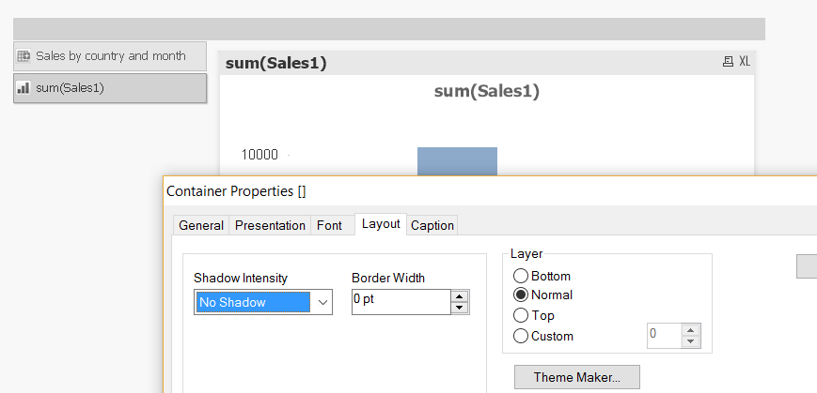
Task: Decrease Border Width with the down arrow
Action: pos(460,308)
